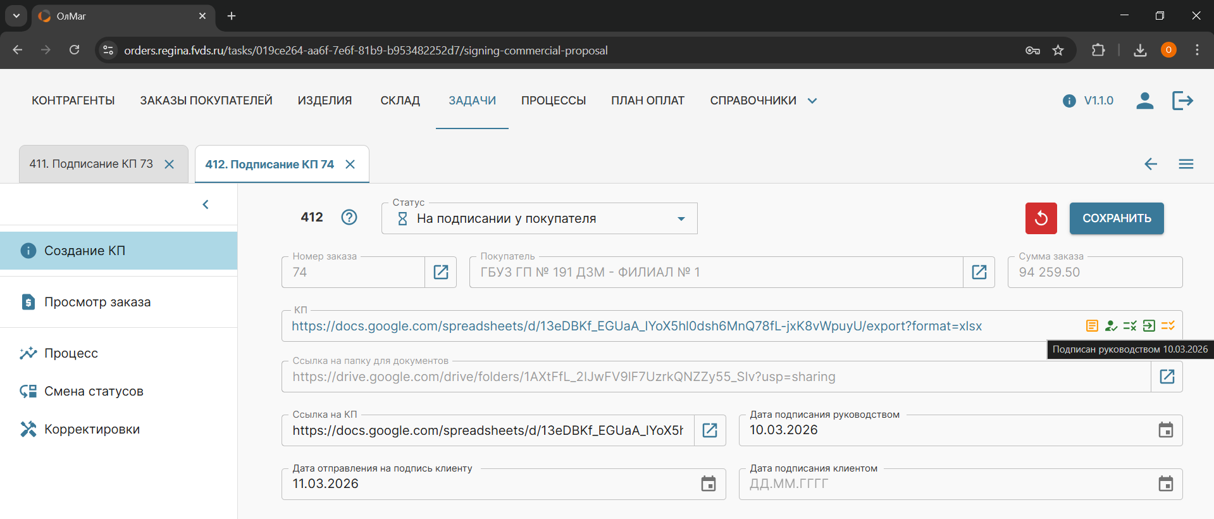Click the red reset arrow button
The height and width of the screenshot is (519, 1214).
pos(1041,218)
